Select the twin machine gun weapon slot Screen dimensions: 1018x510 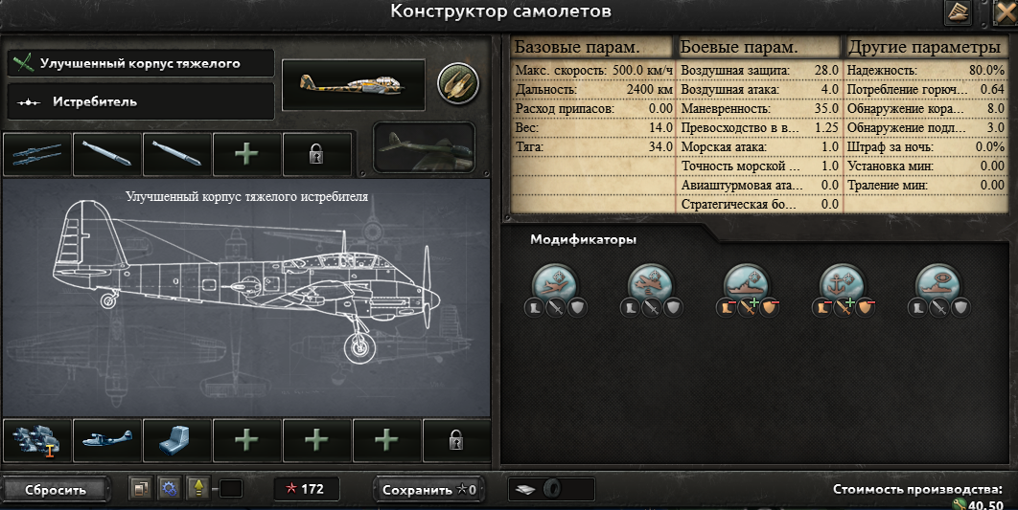(x=37, y=154)
